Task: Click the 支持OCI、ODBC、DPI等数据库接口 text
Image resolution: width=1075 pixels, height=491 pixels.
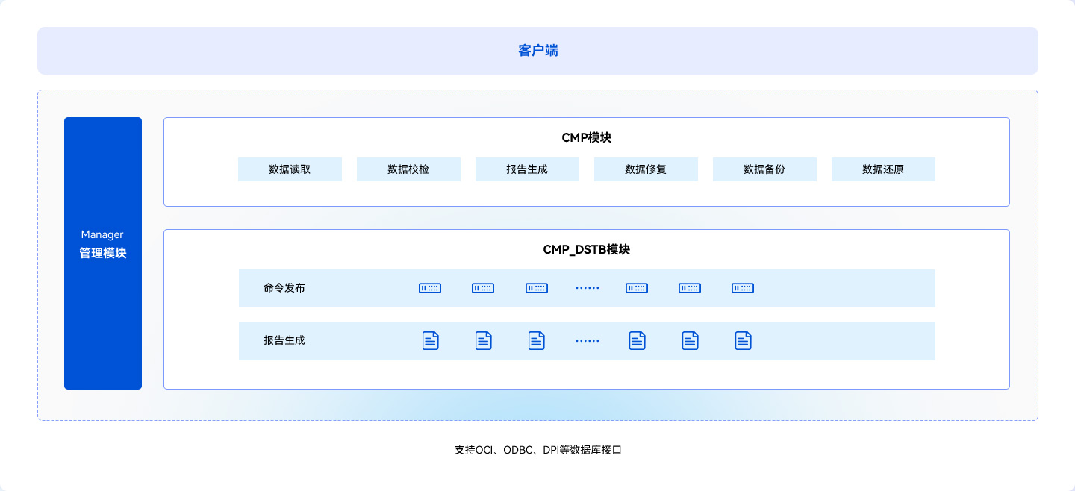Action: tap(537, 450)
